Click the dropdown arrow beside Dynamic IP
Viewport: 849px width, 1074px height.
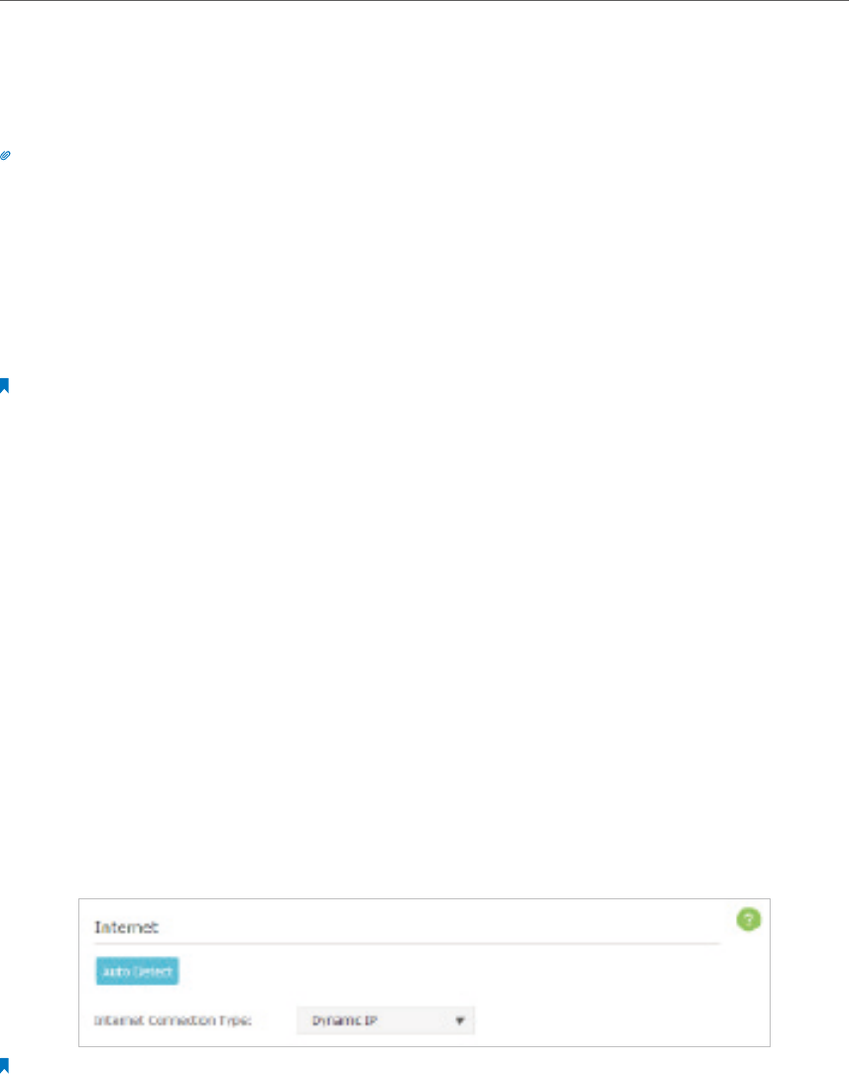(460, 1020)
